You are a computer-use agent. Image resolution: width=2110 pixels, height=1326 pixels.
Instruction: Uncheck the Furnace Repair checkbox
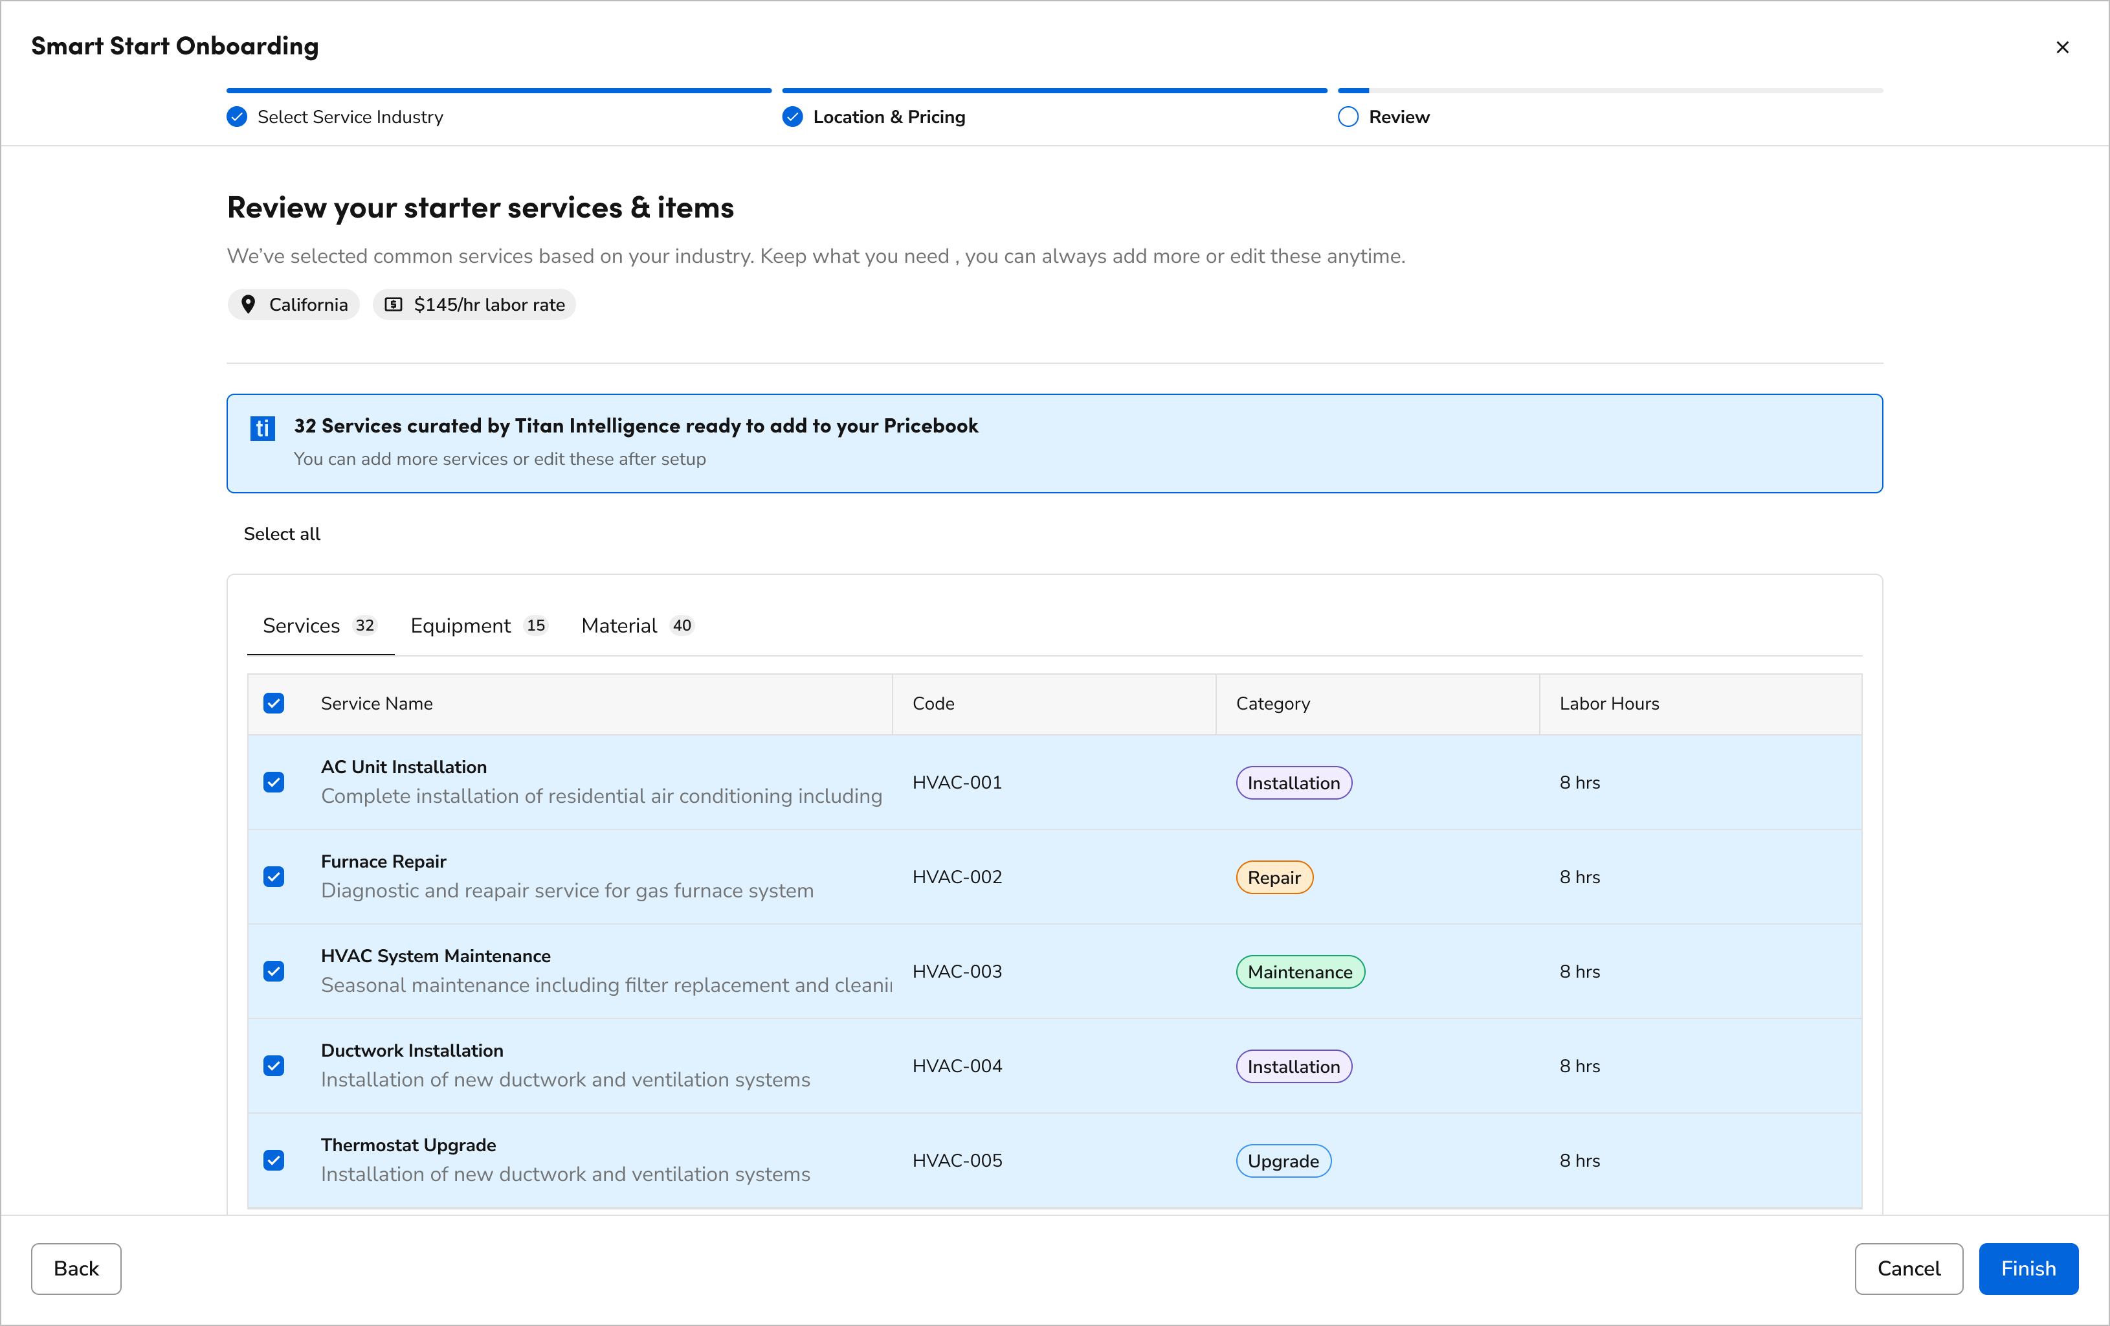click(273, 877)
